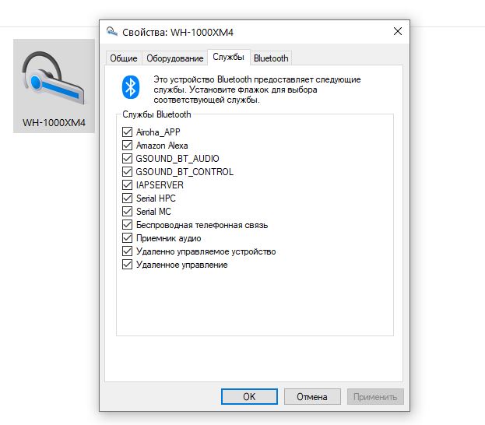Select the Службы tab

coord(228,58)
